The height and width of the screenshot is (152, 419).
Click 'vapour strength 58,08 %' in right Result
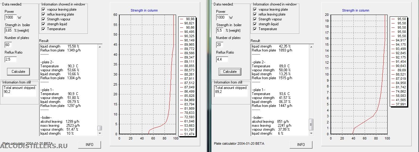[x=271, y=70]
